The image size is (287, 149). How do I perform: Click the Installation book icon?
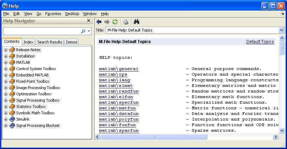[x=12, y=56]
